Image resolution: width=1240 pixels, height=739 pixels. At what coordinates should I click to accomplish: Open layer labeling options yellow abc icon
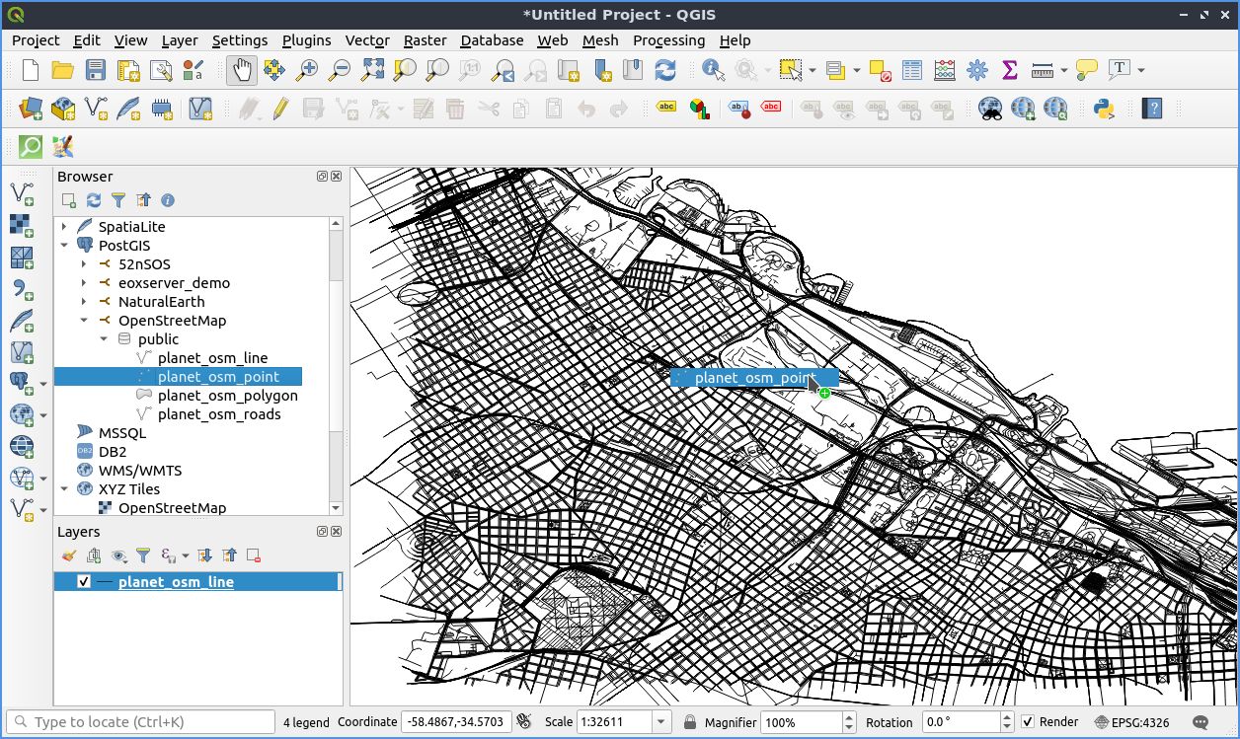(x=666, y=108)
